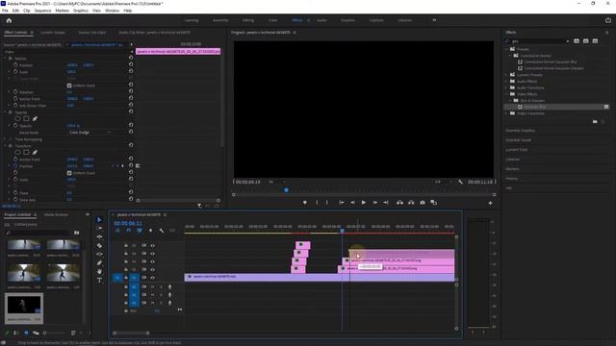This screenshot has width=616, height=346.
Task: Reset Blend Mode parameter
Action: pos(131,133)
